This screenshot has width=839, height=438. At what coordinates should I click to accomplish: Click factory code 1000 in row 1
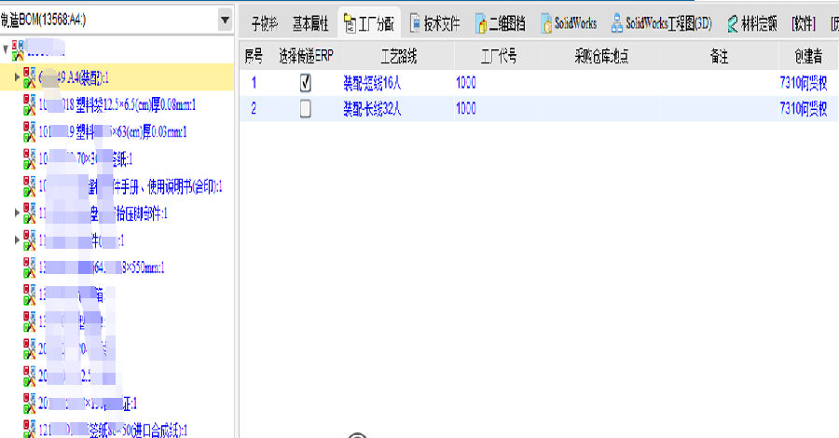(466, 83)
